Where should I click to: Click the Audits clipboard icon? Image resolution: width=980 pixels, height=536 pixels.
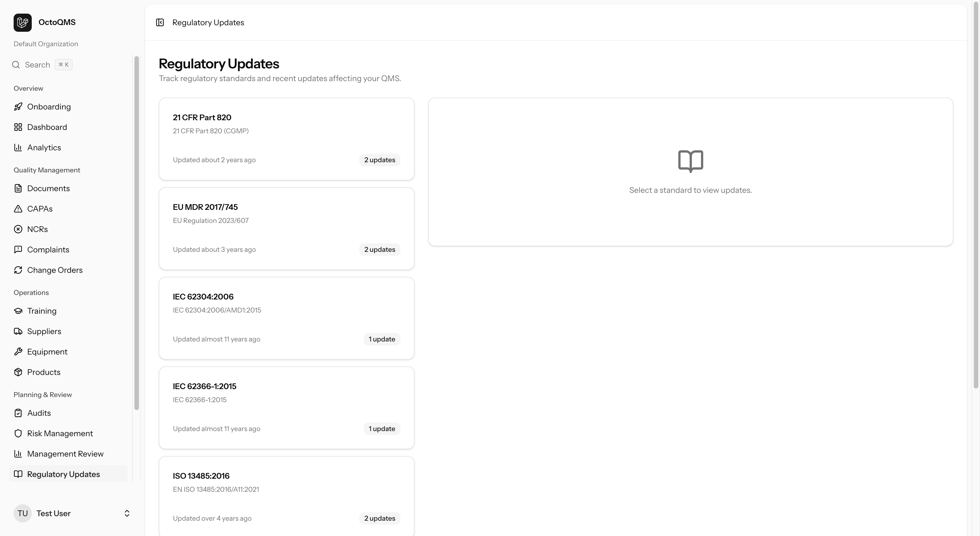[18, 413]
